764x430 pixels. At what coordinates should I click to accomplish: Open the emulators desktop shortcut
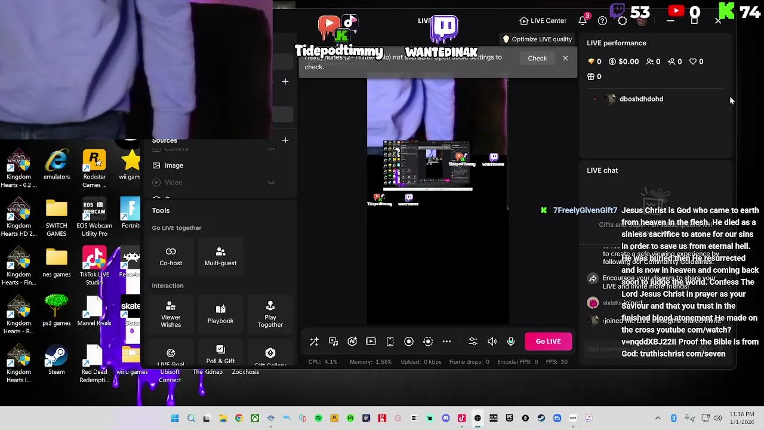57,165
